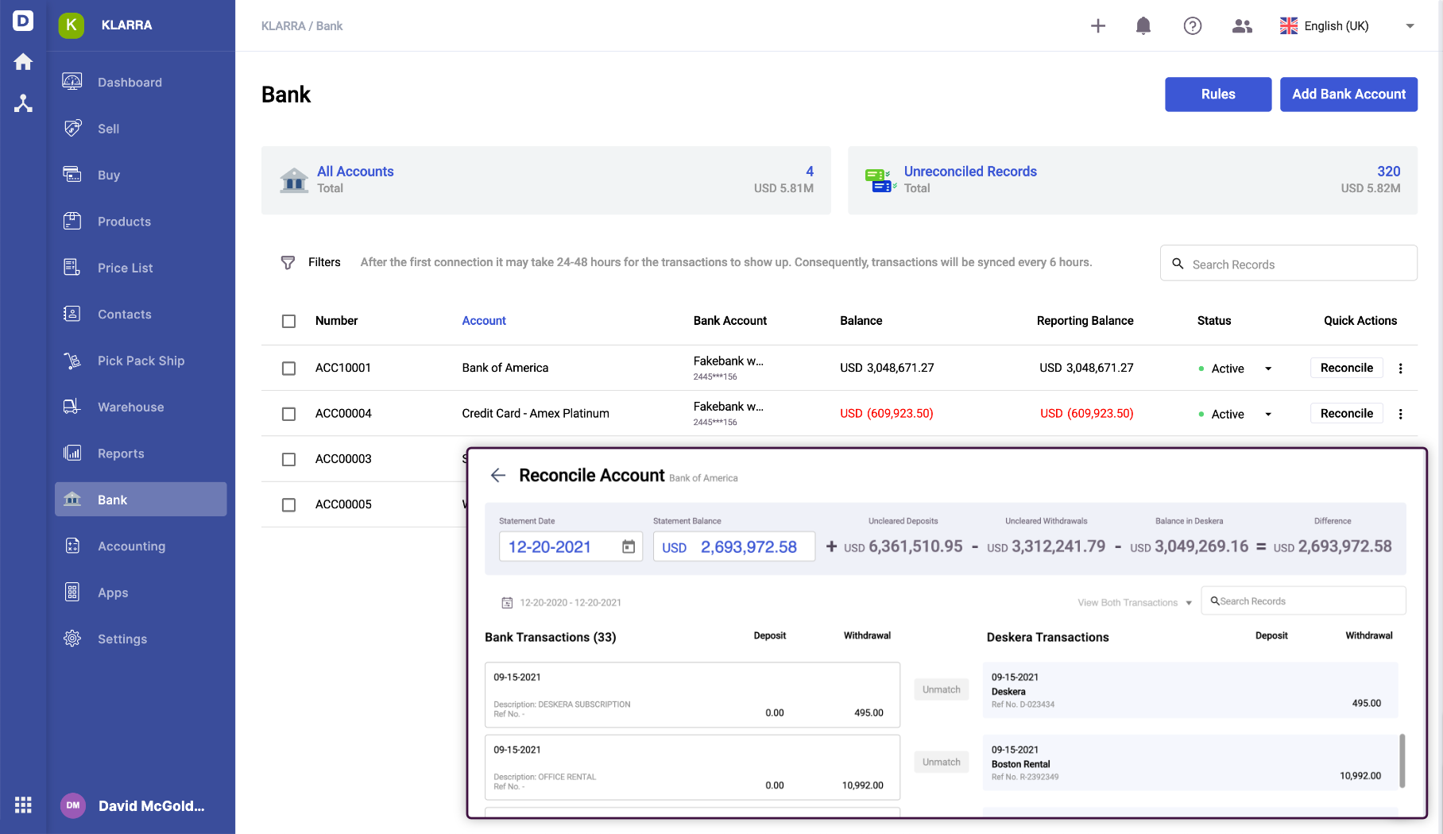Open View Both Transactions dropdown
This screenshot has width=1443, height=834.
[1134, 603]
